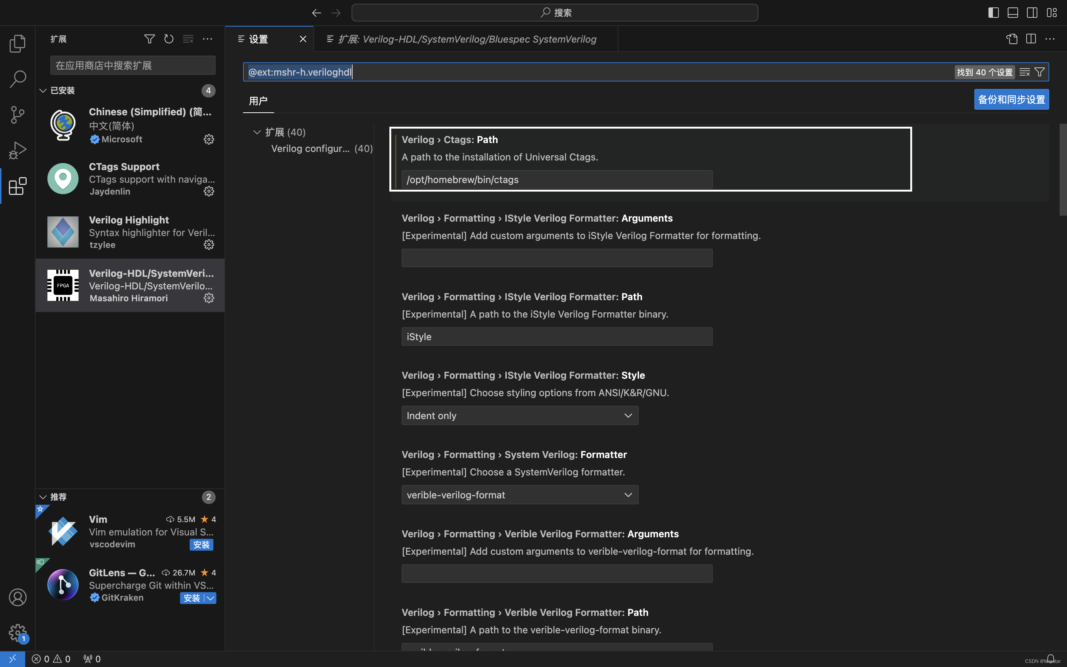Open the GitLens extension entry
Screen dimensions: 1067x667
tap(130, 585)
